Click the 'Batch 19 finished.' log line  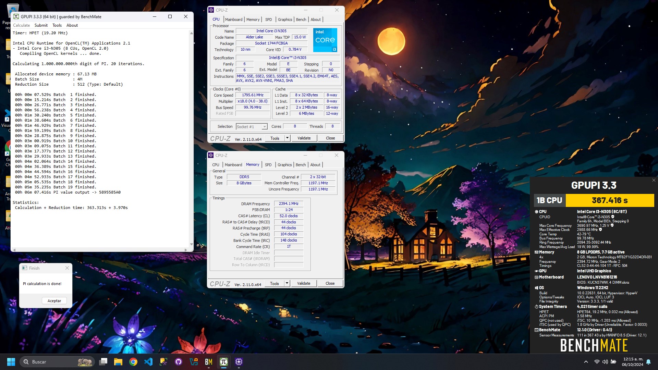coord(56,187)
